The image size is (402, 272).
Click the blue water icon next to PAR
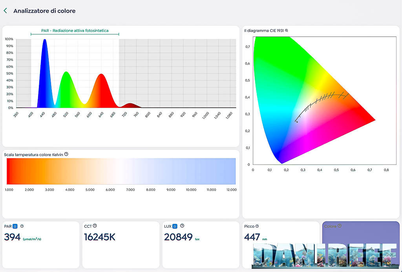click(15, 226)
